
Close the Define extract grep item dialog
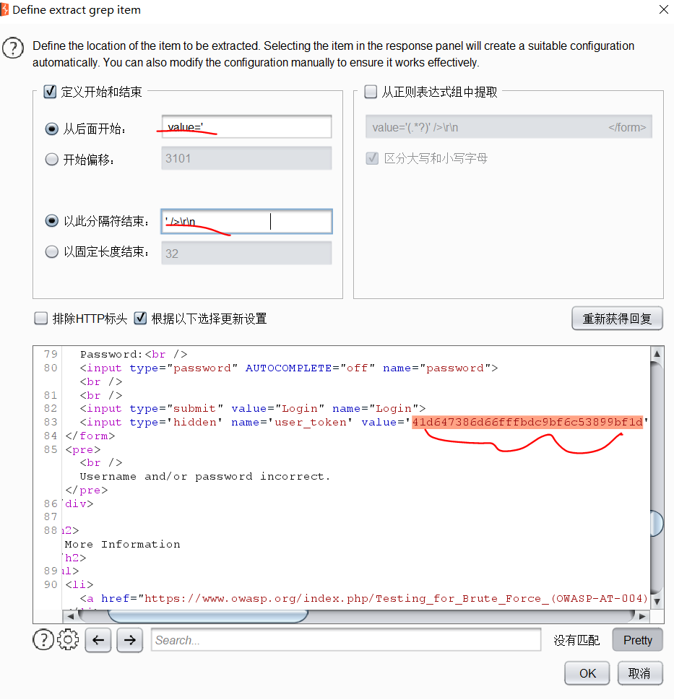click(x=664, y=9)
